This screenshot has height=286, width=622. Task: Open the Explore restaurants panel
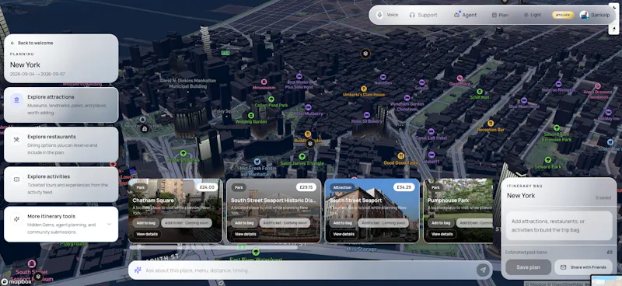point(61,145)
